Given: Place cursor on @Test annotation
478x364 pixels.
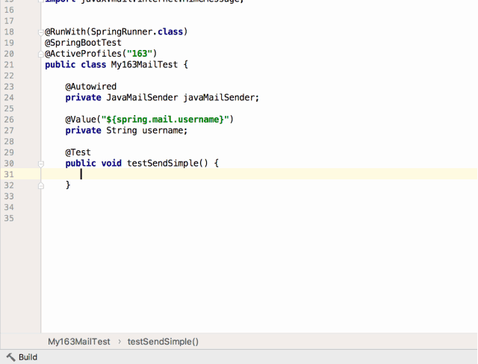Looking at the screenshot, I should click(x=78, y=152).
